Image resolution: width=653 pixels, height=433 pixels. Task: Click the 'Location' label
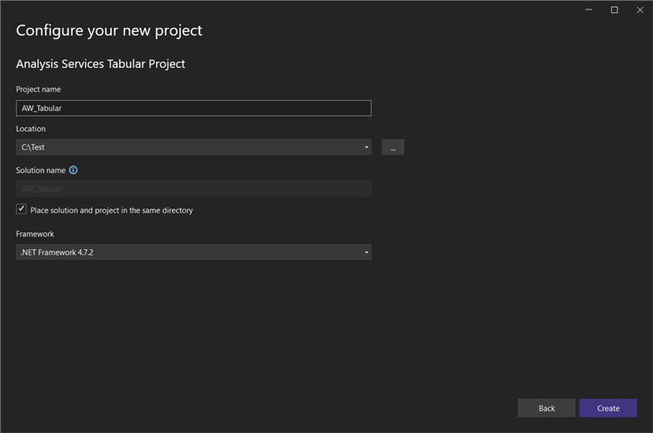(30, 129)
